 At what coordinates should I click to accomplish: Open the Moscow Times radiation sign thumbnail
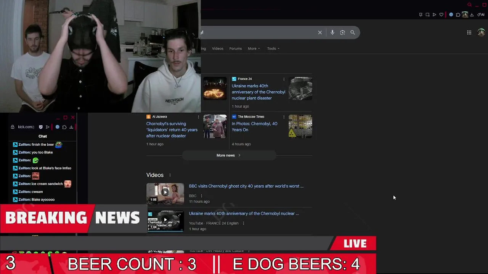[300, 126]
